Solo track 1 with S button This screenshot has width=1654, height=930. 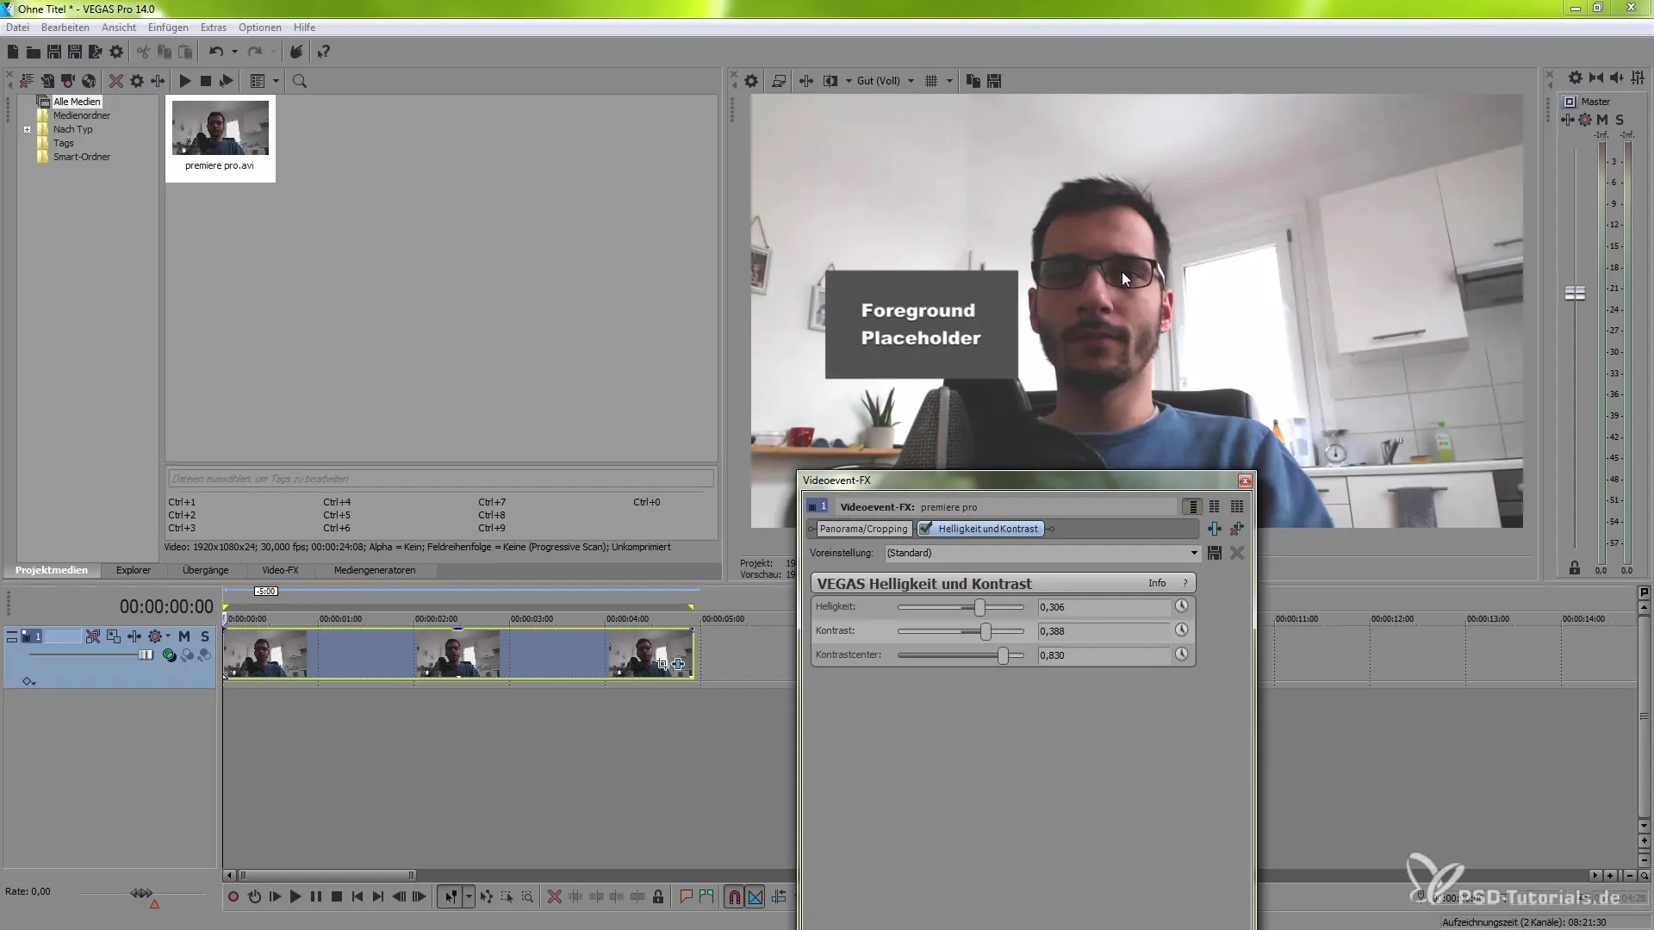pos(205,636)
